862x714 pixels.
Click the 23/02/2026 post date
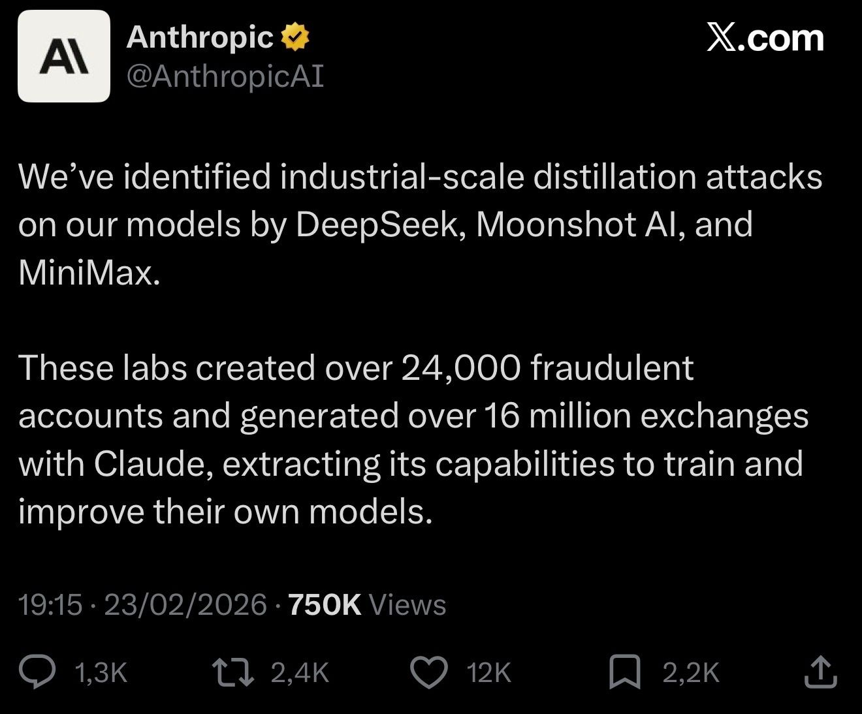(x=185, y=604)
